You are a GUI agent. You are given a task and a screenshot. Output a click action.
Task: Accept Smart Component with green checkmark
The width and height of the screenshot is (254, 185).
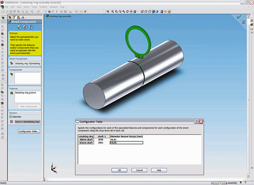[20, 27]
